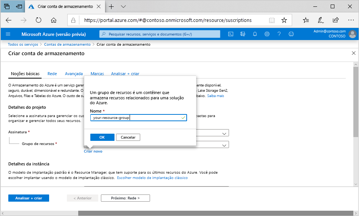Viewport: 359px width, 216px height.
Task: Open browser more options ellipsis
Action: [351, 20]
